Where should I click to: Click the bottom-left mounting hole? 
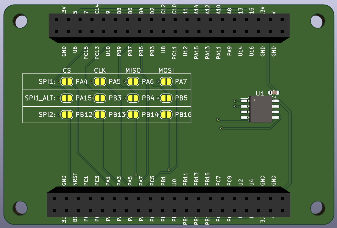pyautogui.click(x=20, y=208)
